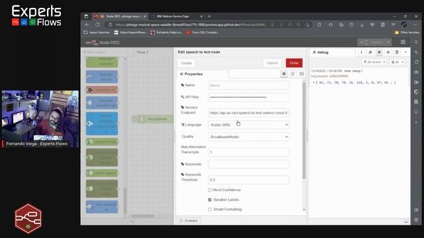Click Cancel in the edit dialog
Image resolution: width=424 pixels, height=238 pixels.
(272, 63)
